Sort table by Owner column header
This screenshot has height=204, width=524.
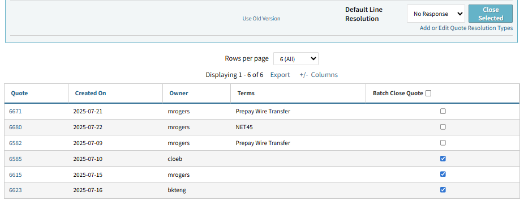tap(179, 93)
